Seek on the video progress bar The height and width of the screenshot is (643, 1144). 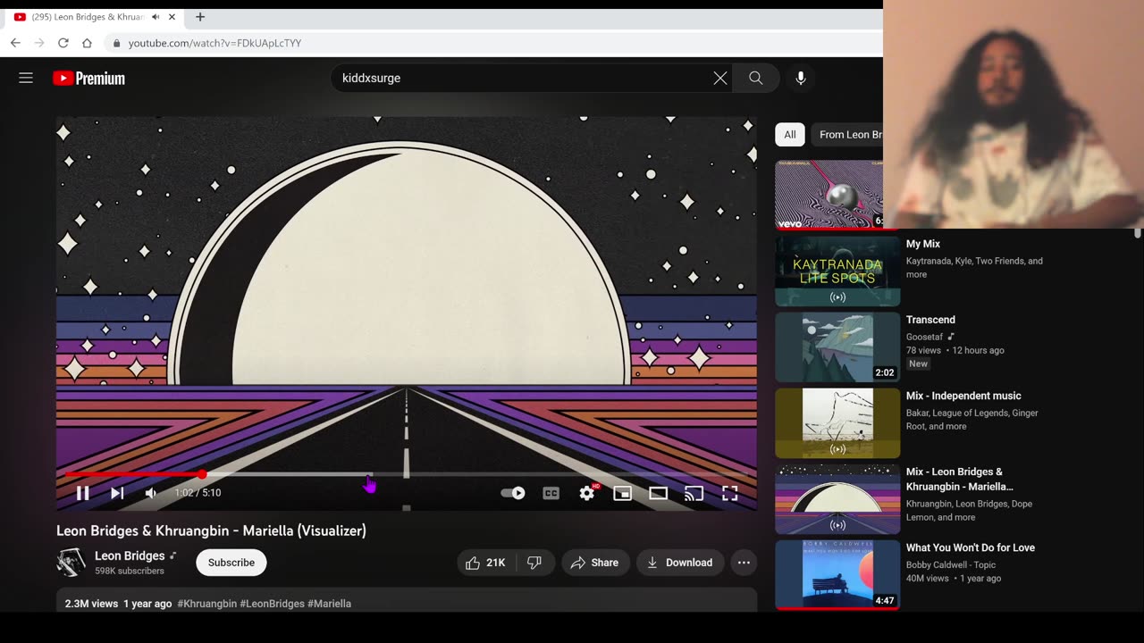click(x=407, y=474)
